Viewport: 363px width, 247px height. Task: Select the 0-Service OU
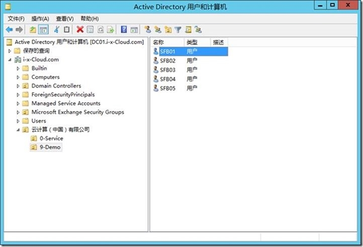pos(51,138)
